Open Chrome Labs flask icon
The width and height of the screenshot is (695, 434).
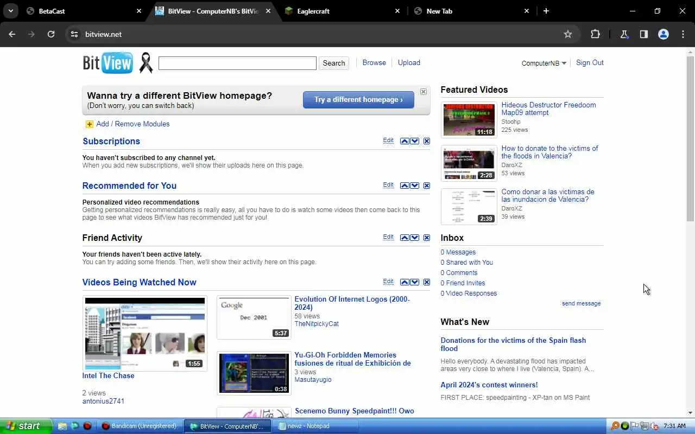pyautogui.click(x=624, y=34)
